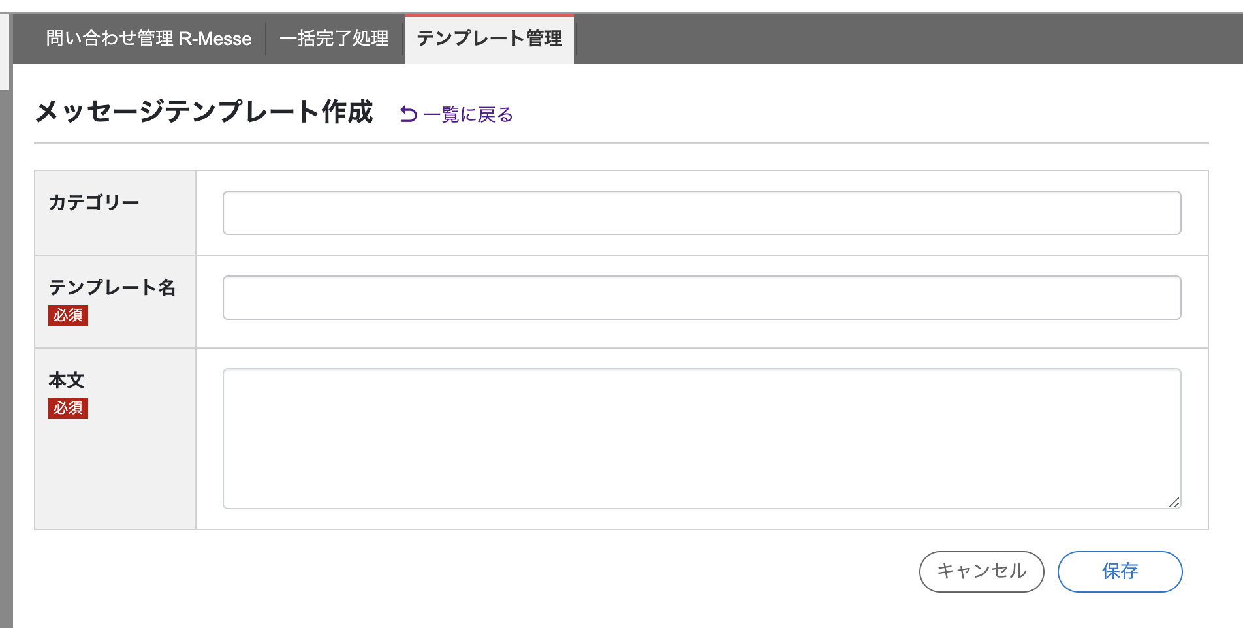This screenshot has width=1243, height=628.
Task: Click the テンプレート名 row label
Action: [x=112, y=287]
